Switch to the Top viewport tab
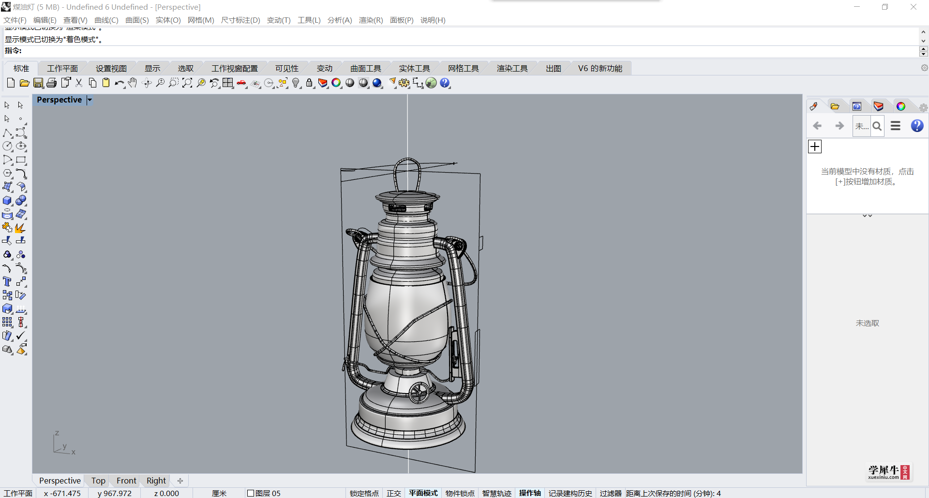The image size is (929, 498). (98, 481)
